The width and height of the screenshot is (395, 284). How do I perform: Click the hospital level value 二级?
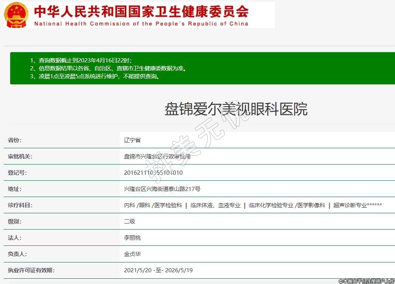click(130, 221)
